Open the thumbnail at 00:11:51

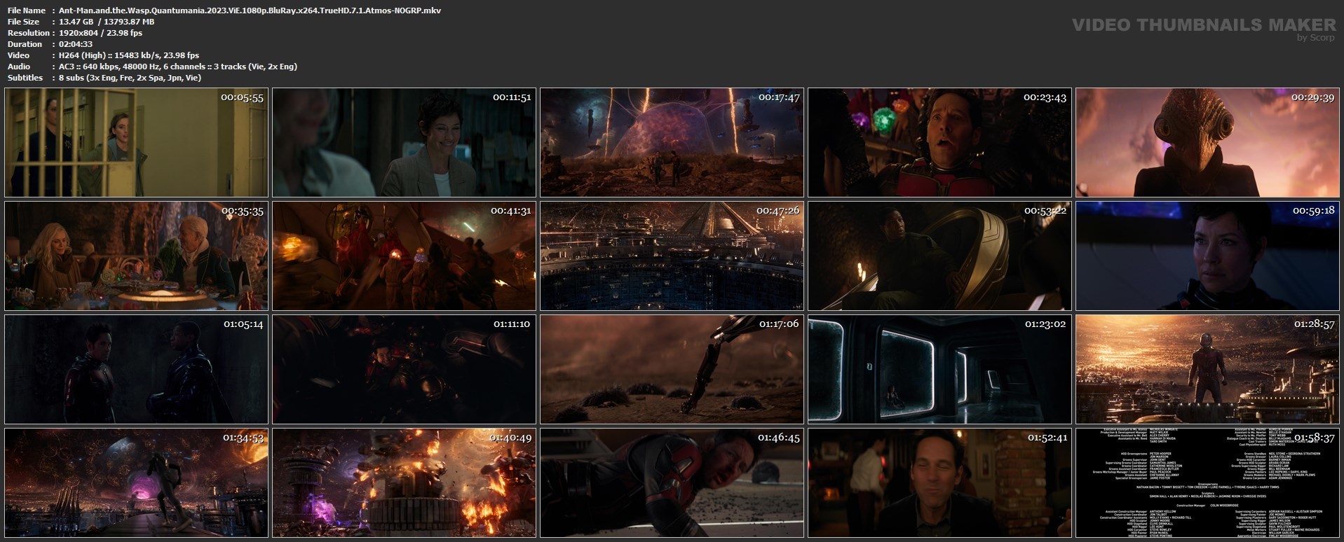[404, 142]
